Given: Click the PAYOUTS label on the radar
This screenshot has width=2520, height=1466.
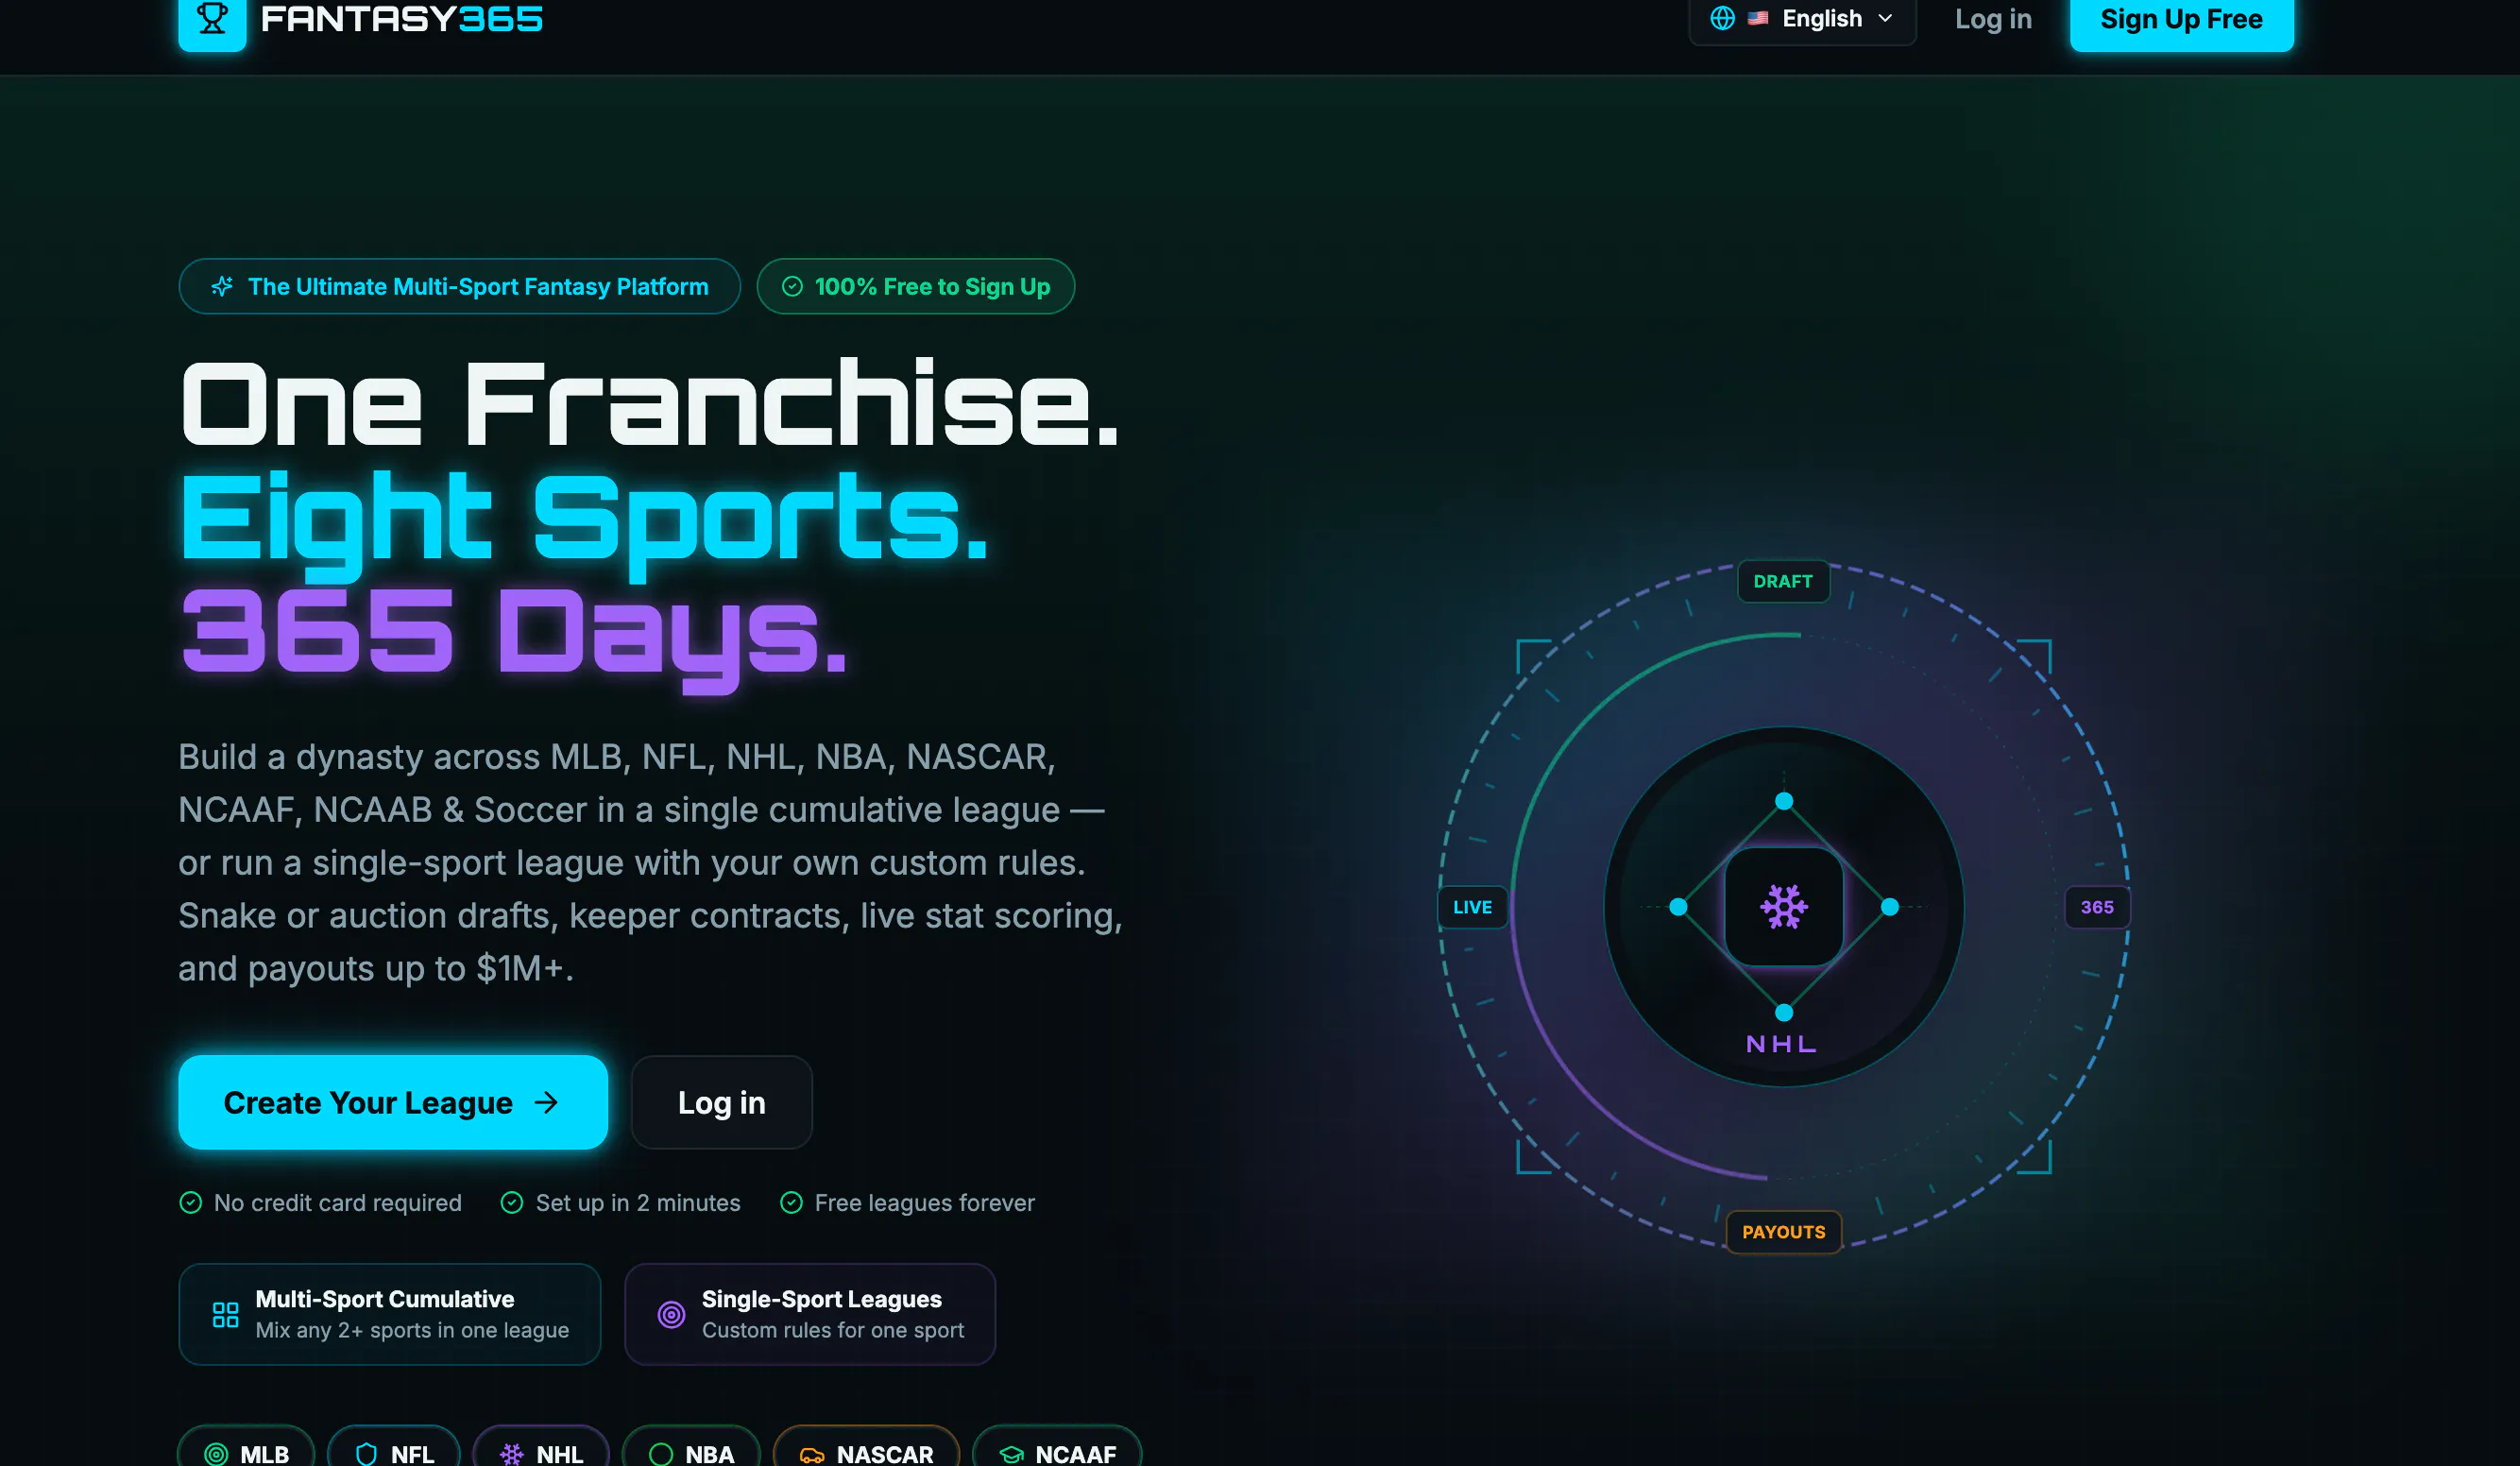Looking at the screenshot, I should (1784, 1232).
